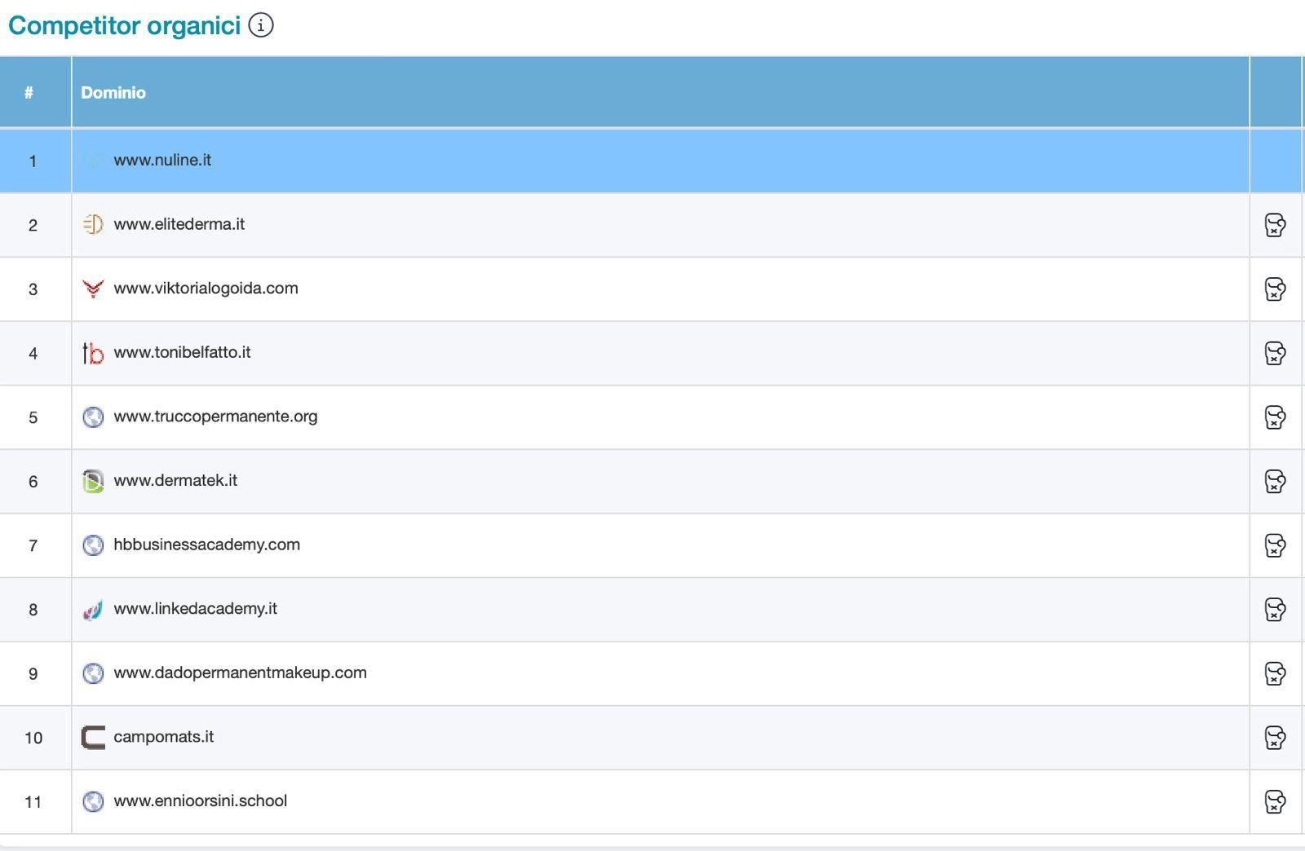Screen dimensions: 1305x851
Task: Click the compare icon for www.dadopermanentmakeup.com
Action: pos(1275,673)
